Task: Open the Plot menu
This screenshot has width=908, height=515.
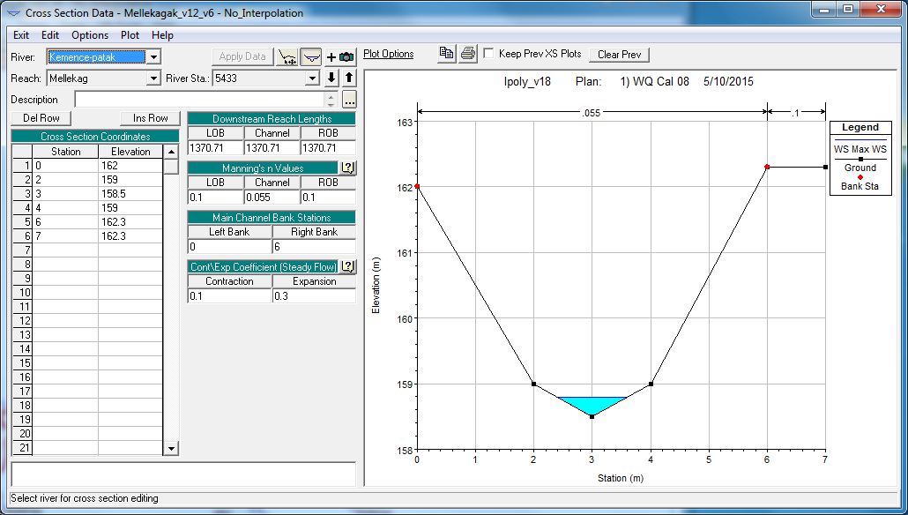Action: [130, 34]
